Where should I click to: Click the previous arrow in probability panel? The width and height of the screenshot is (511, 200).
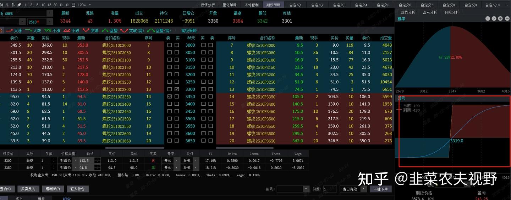tap(488, 19)
